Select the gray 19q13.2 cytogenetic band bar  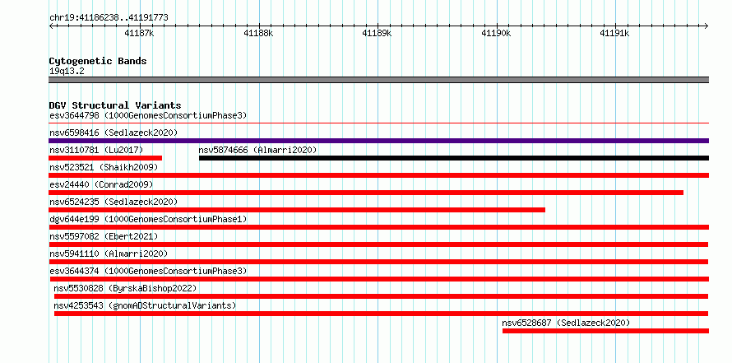tap(378, 80)
